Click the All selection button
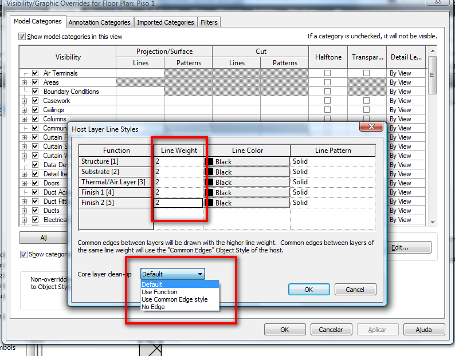 44,238
